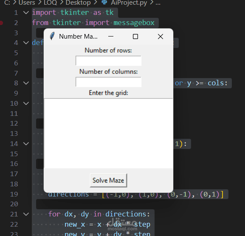Click line number 12 in the gutter
Viewport: 245px width, 236px height.
coord(14,124)
